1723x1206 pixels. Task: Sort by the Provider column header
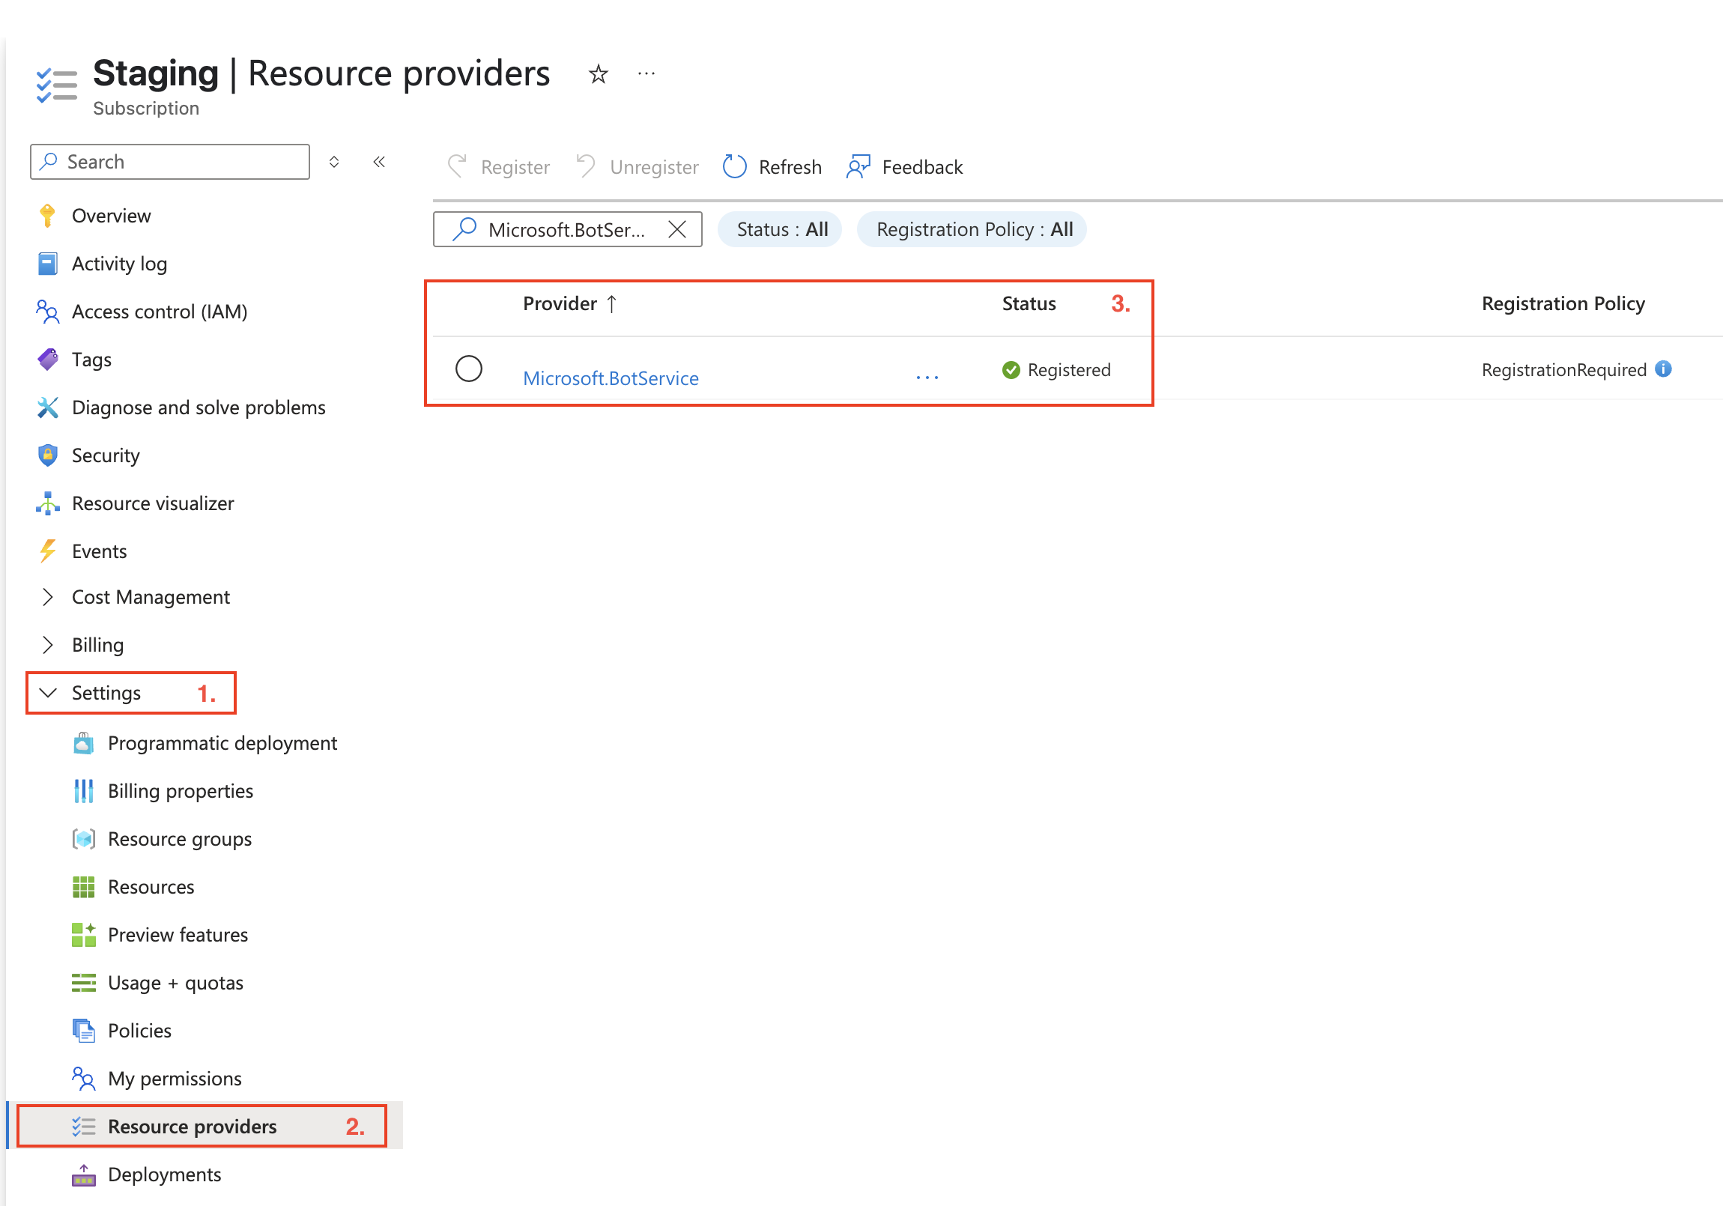(x=569, y=304)
